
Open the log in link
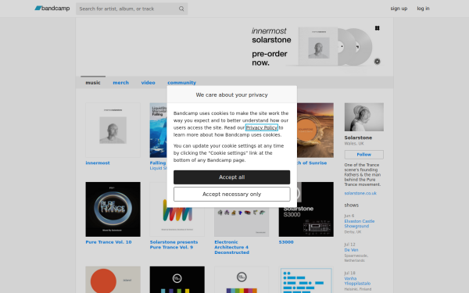click(423, 9)
